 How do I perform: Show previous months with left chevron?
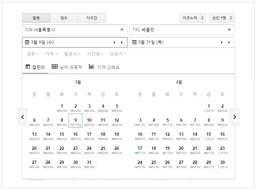coord(23,117)
